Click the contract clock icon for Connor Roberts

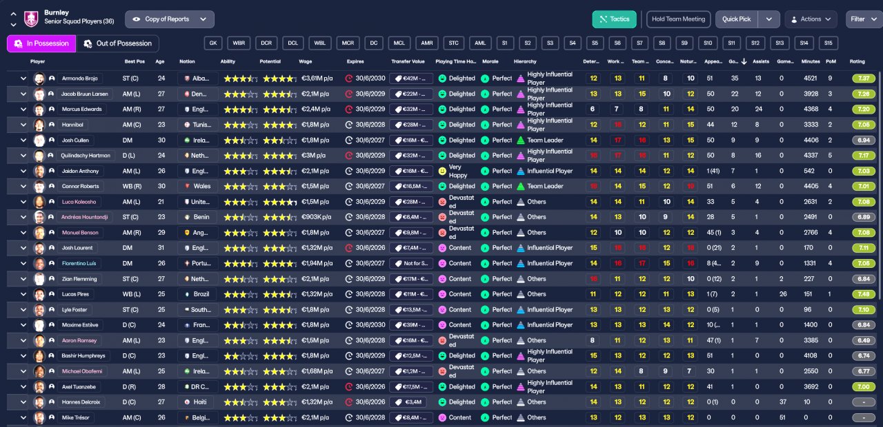point(349,186)
